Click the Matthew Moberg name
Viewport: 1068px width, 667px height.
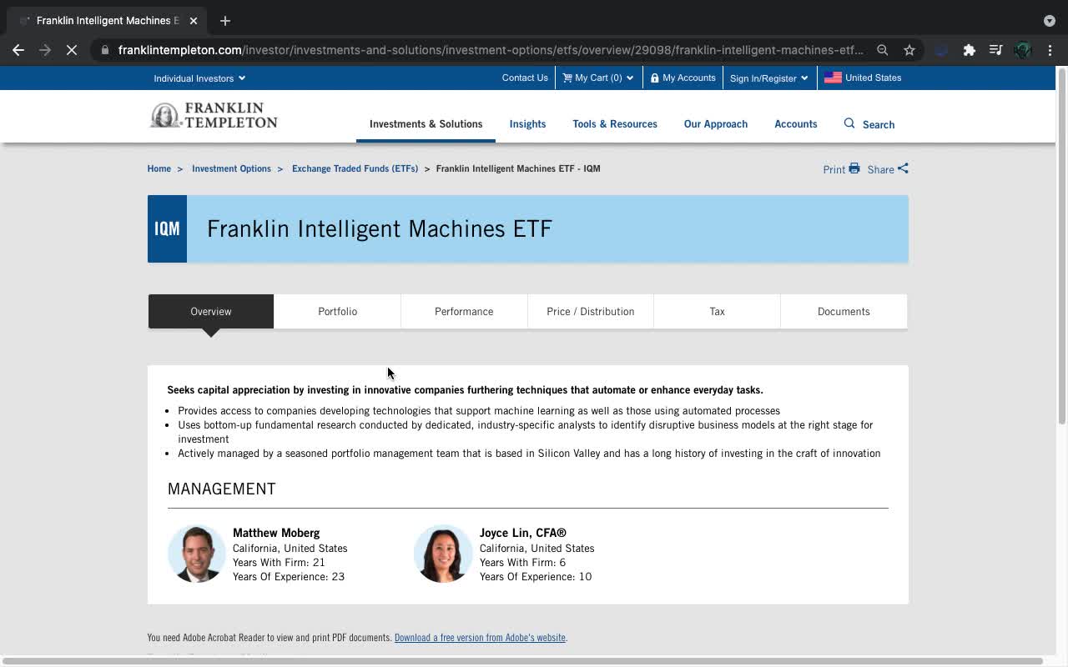(276, 533)
